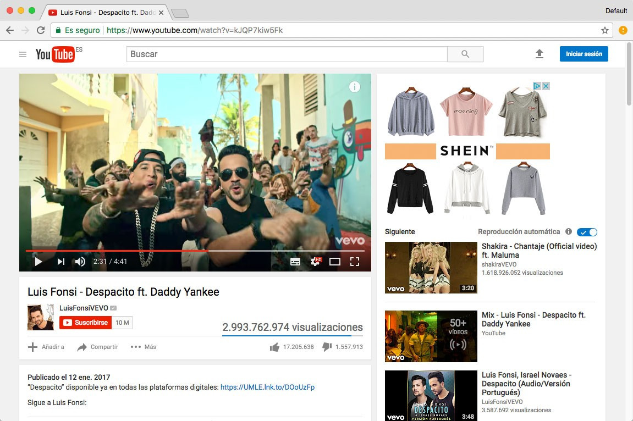Dislike the video with thumbs down
The height and width of the screenshot is (421, 633).
[x=342, y=347]
